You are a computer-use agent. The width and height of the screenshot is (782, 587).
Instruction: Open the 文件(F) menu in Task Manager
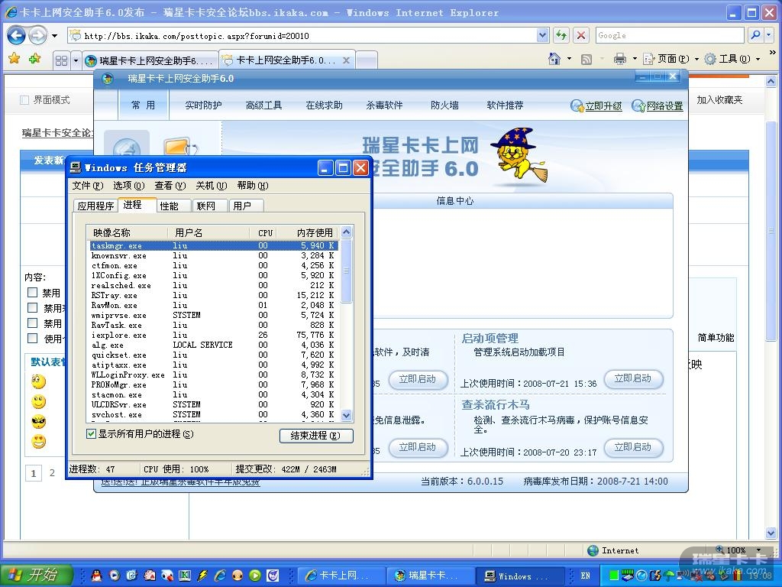(x=87, y=186)
